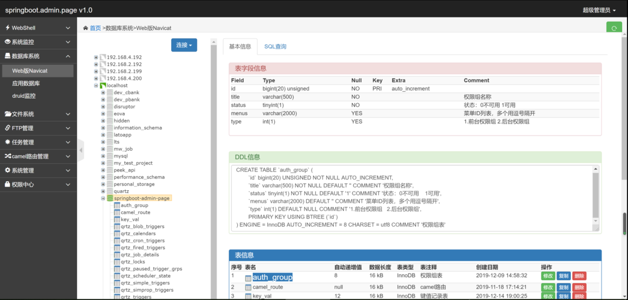
Task: Expand the 192.168.2.192 connection node
Action: tap(96, 64)
